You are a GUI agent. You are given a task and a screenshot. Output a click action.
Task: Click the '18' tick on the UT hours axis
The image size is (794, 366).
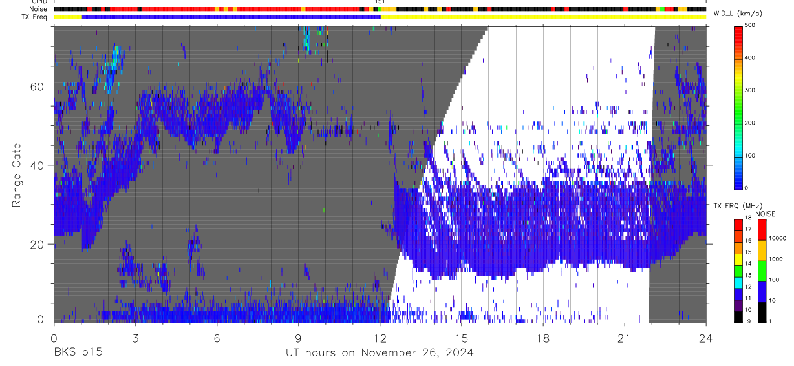tap(543, 338)
